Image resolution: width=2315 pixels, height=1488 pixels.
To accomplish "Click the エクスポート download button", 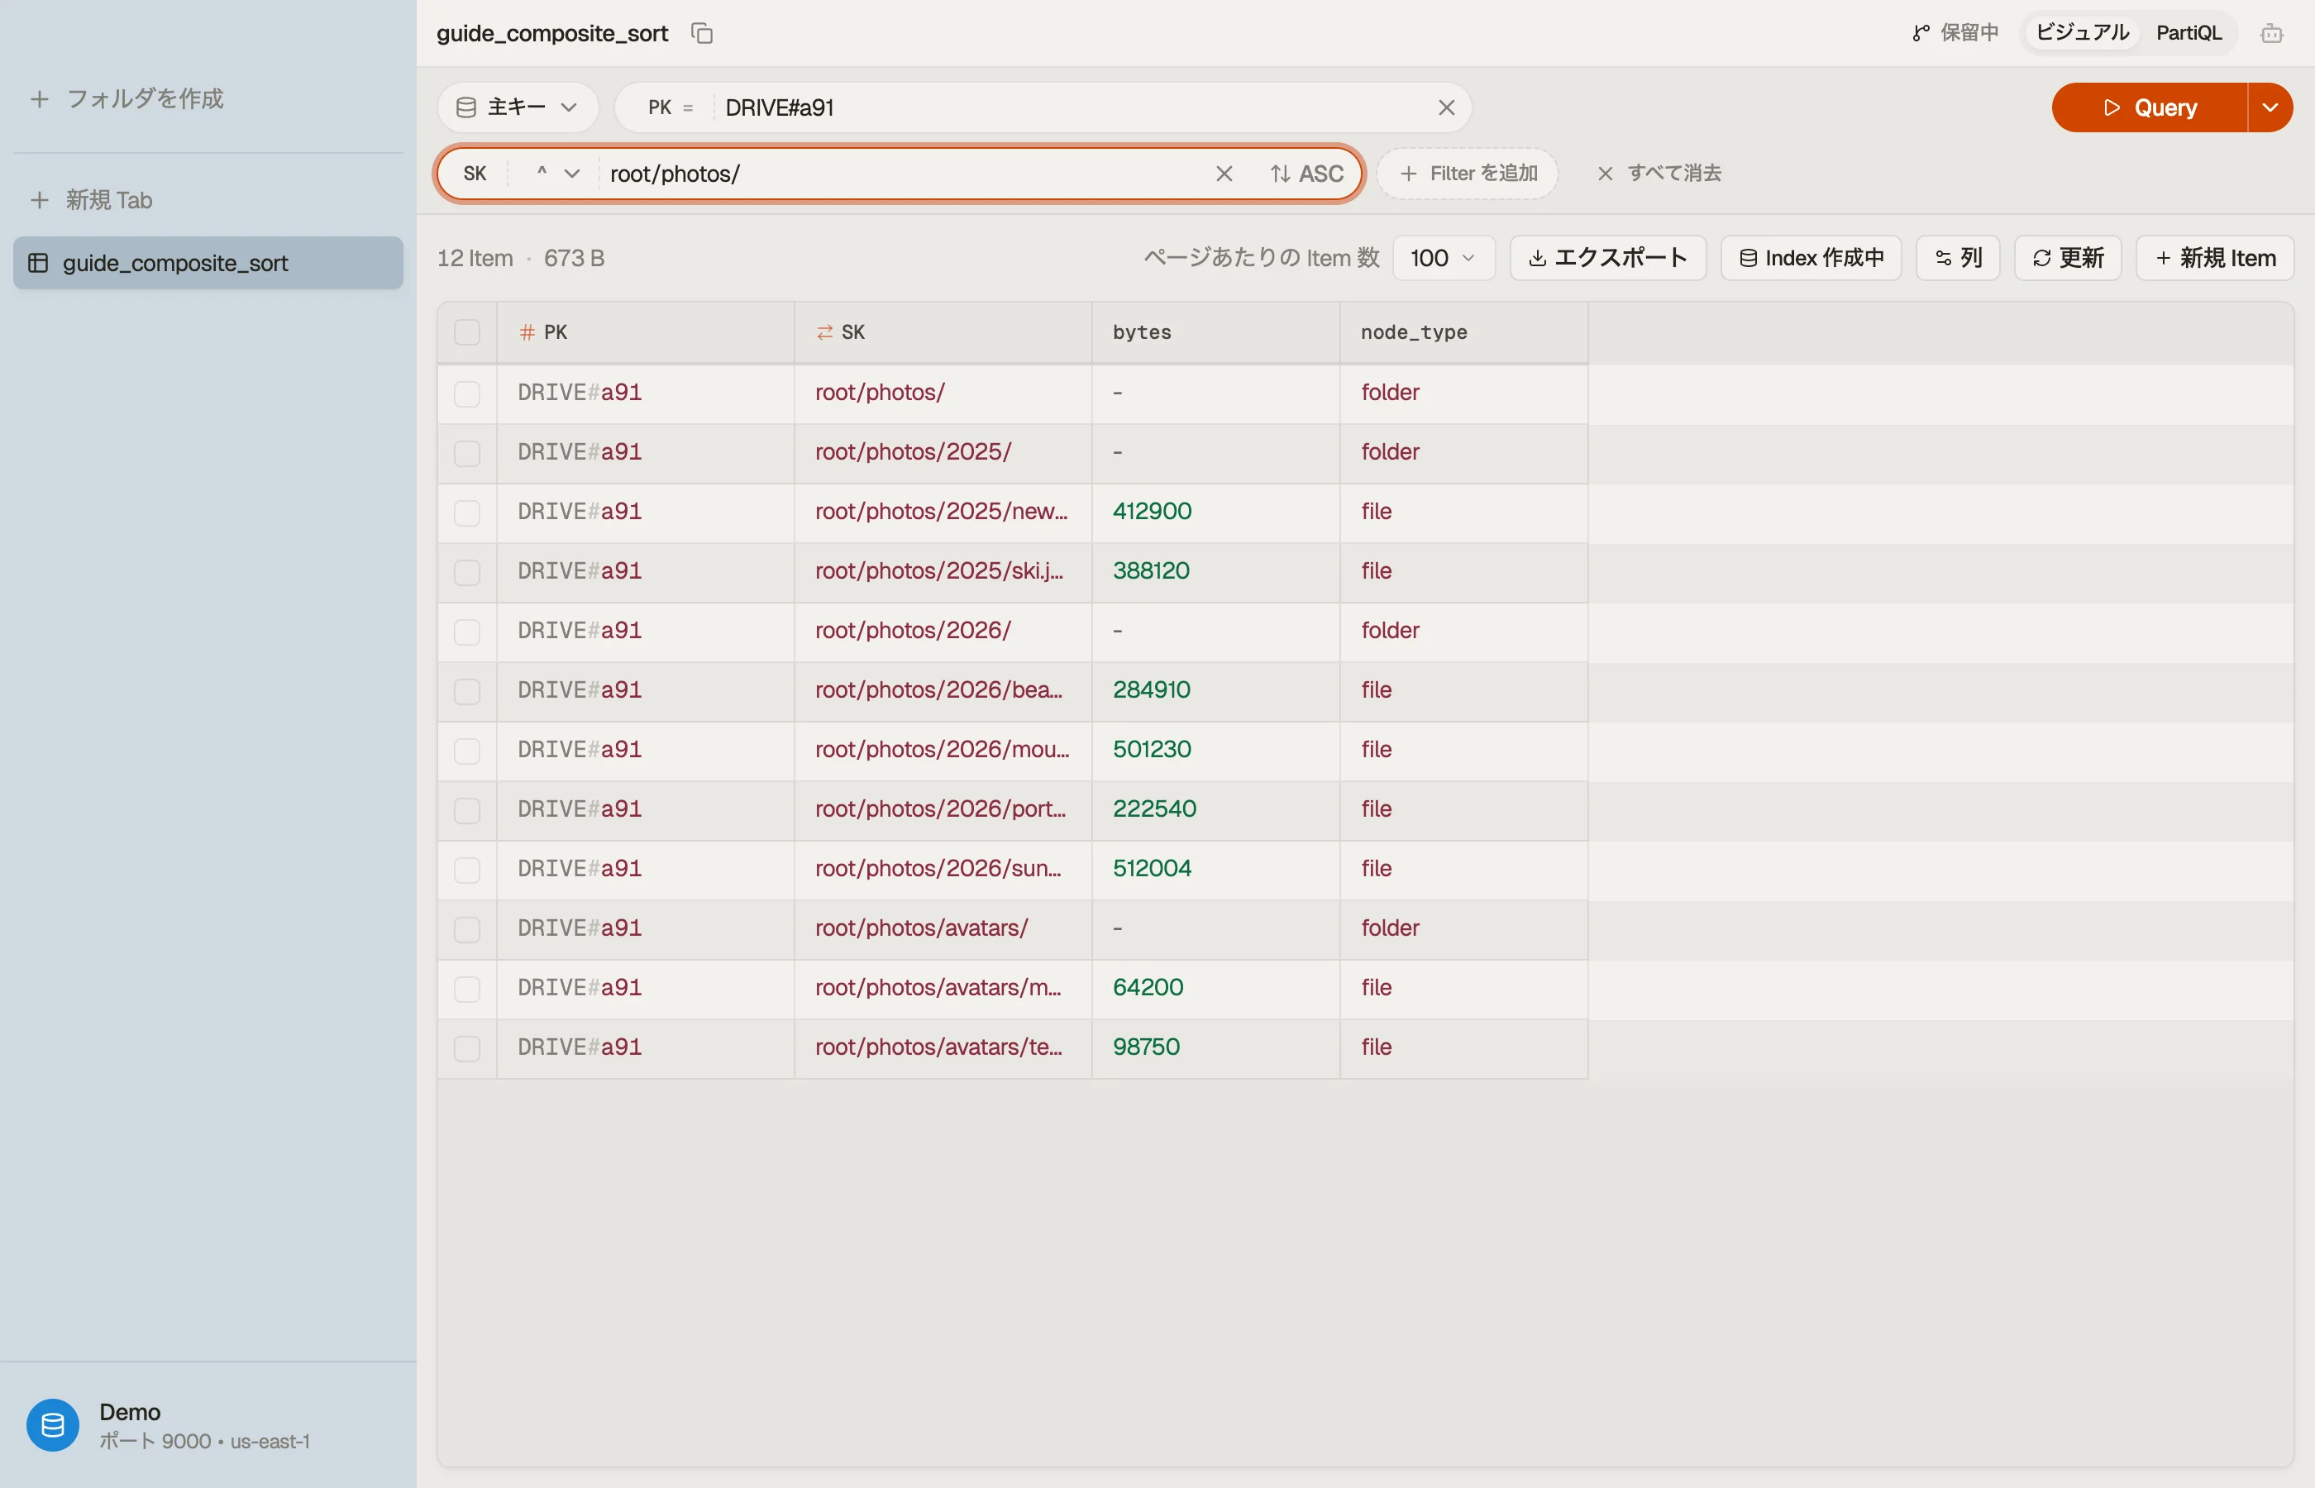I will point(1608,258).
